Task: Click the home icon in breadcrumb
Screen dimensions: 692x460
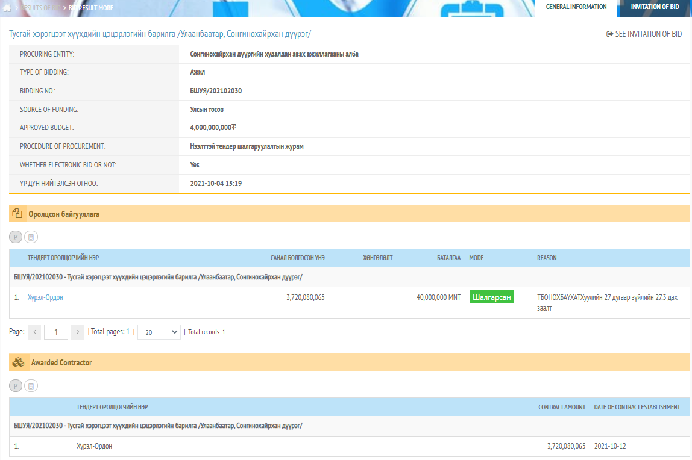Action: 7,8
